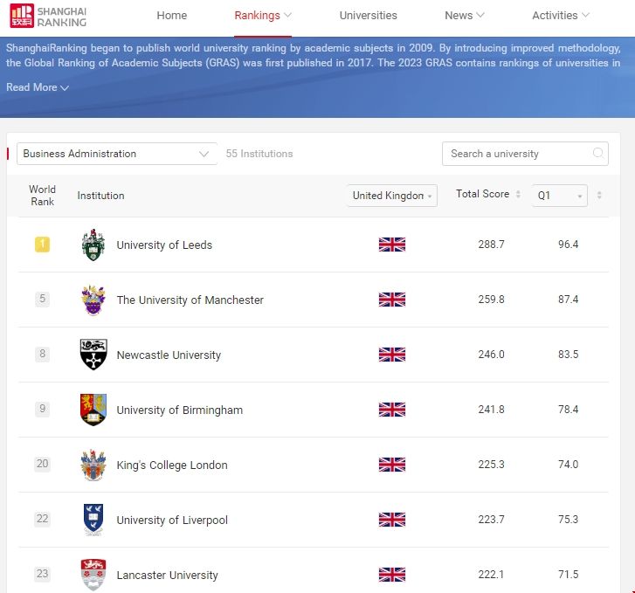The height and width of the screenshot is (593, 635).
Task: Go to the Universities menu item
Action: [368, 16]
